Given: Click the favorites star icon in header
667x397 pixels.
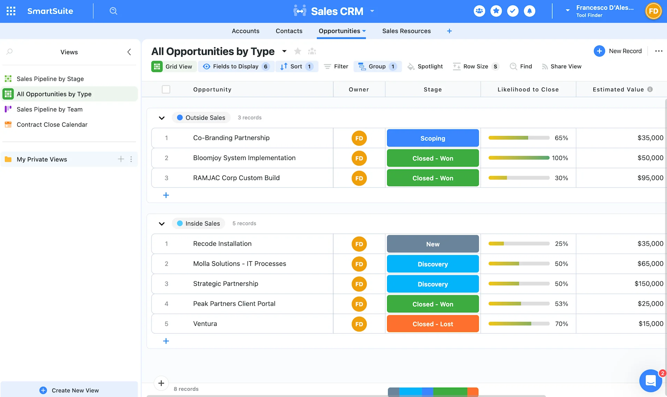Looking at the screenshot, I should pos(496,11).
